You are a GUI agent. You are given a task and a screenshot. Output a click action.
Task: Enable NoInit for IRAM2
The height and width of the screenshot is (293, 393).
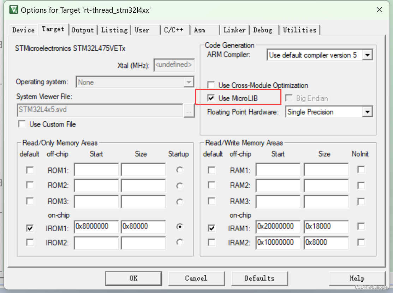(x=361, y=242)
